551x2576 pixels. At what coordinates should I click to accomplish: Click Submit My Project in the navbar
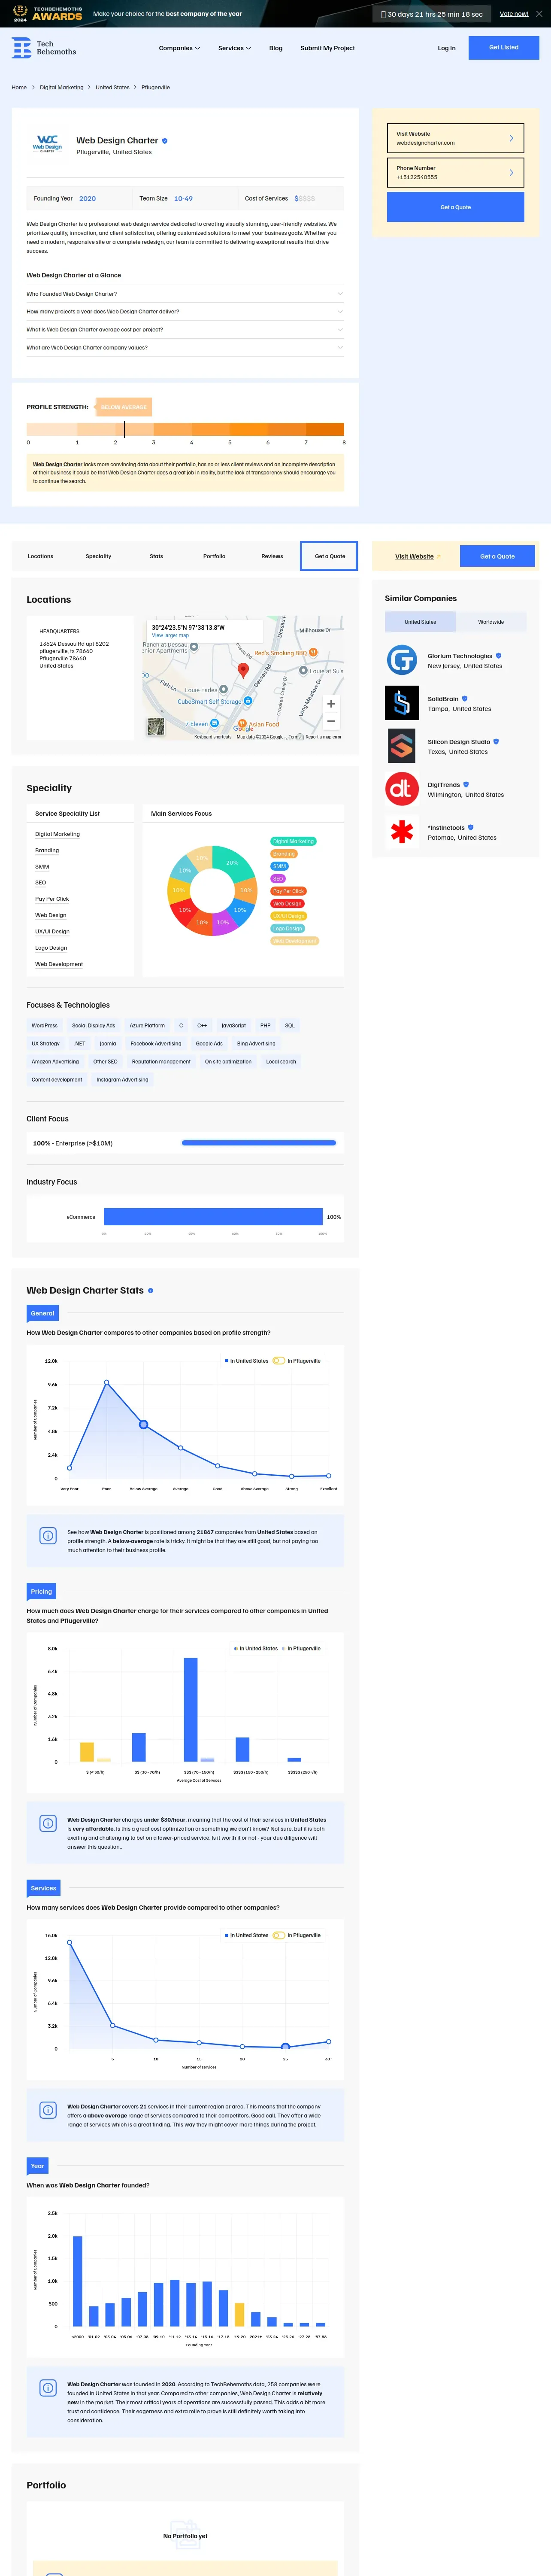click(x=327, y=48)
